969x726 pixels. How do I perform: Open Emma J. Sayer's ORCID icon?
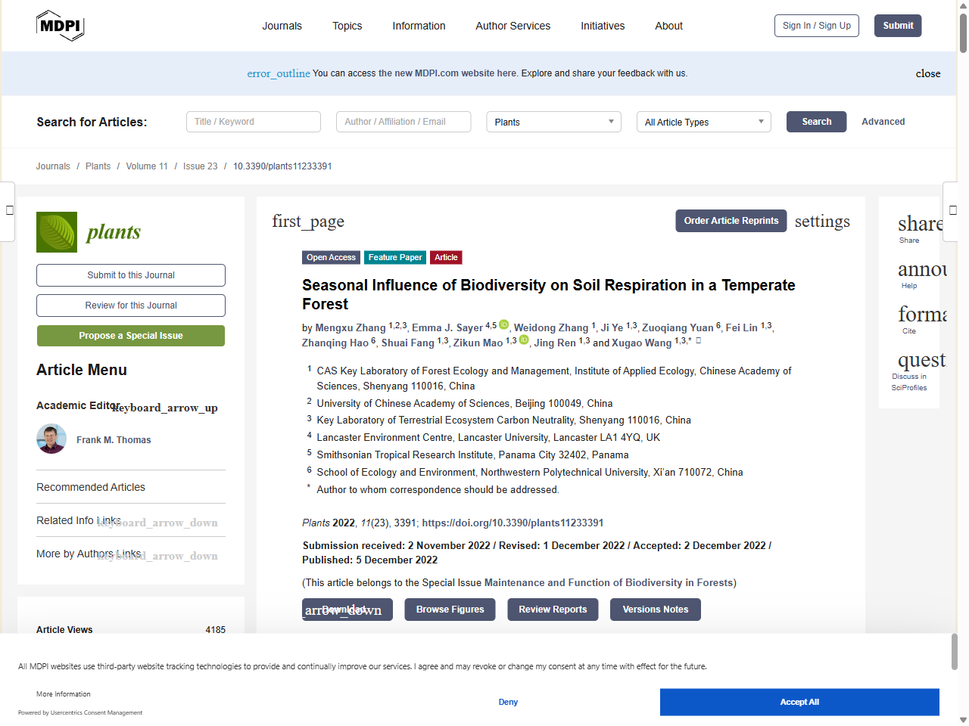tap(504, 325)
